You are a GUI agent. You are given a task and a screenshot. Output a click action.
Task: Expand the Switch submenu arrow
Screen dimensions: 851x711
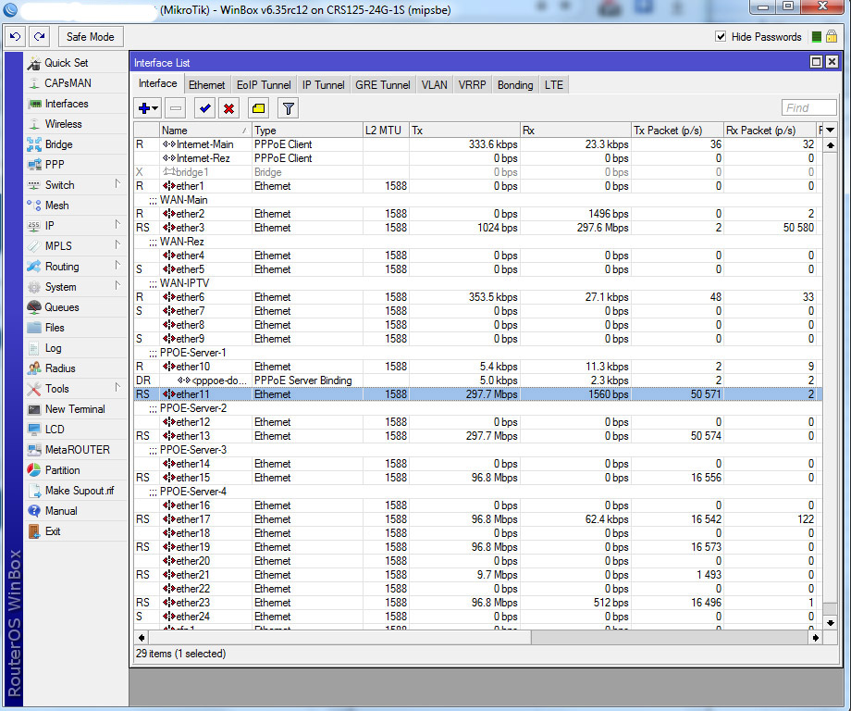[x=117, y=184]
